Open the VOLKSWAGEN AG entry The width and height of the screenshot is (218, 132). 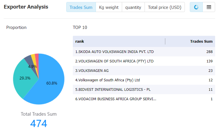[x=144, y=71]
